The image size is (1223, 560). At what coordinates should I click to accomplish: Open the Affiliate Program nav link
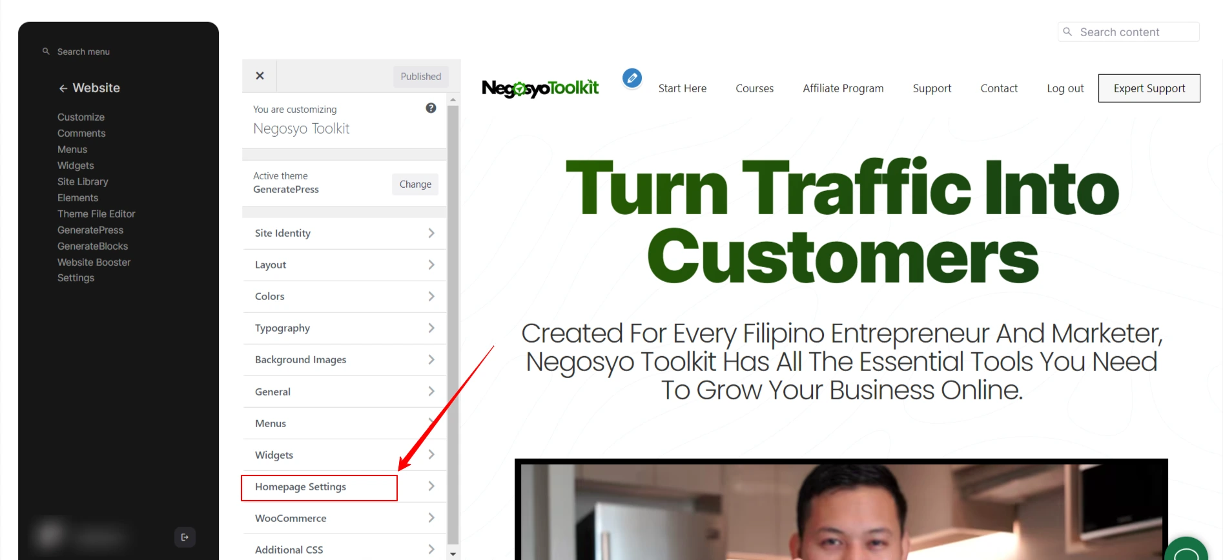click(843, 88)
